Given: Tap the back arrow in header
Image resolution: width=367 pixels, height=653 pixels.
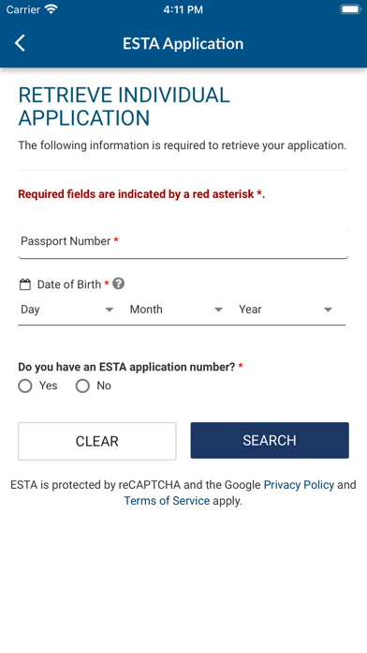Looking at the screenshot, I should pyautogui.click(x=20, y=43).
